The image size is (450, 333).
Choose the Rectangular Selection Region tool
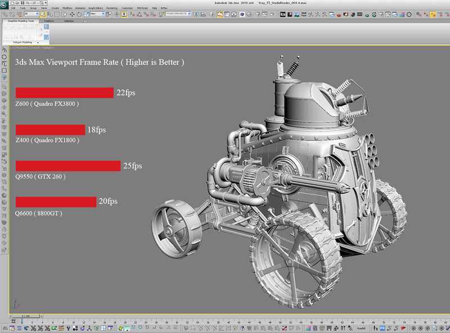point(57,14)
